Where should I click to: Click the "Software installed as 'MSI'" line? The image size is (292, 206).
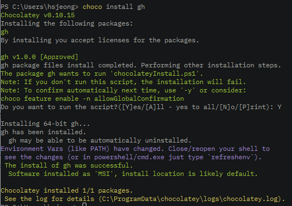point(133,174)
